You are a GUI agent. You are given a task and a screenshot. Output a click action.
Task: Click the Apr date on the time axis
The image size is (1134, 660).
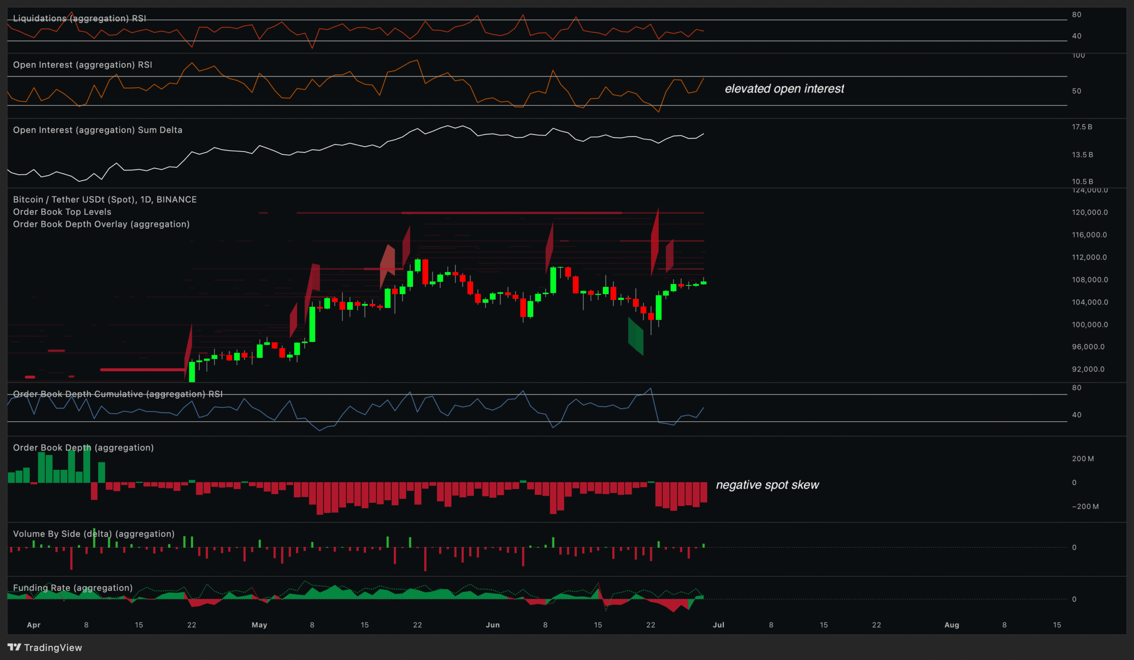(34, 625)
